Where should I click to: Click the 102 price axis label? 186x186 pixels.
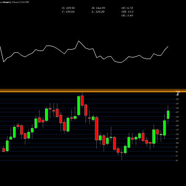pos(177,143)
